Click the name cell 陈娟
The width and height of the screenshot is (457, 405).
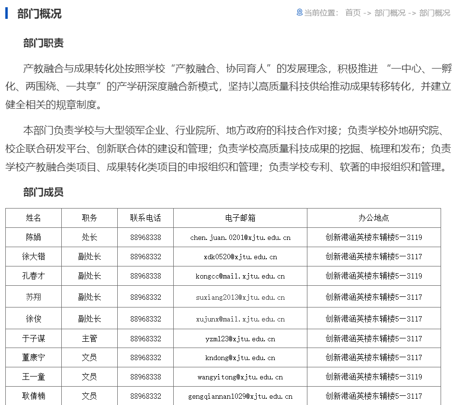33,237
